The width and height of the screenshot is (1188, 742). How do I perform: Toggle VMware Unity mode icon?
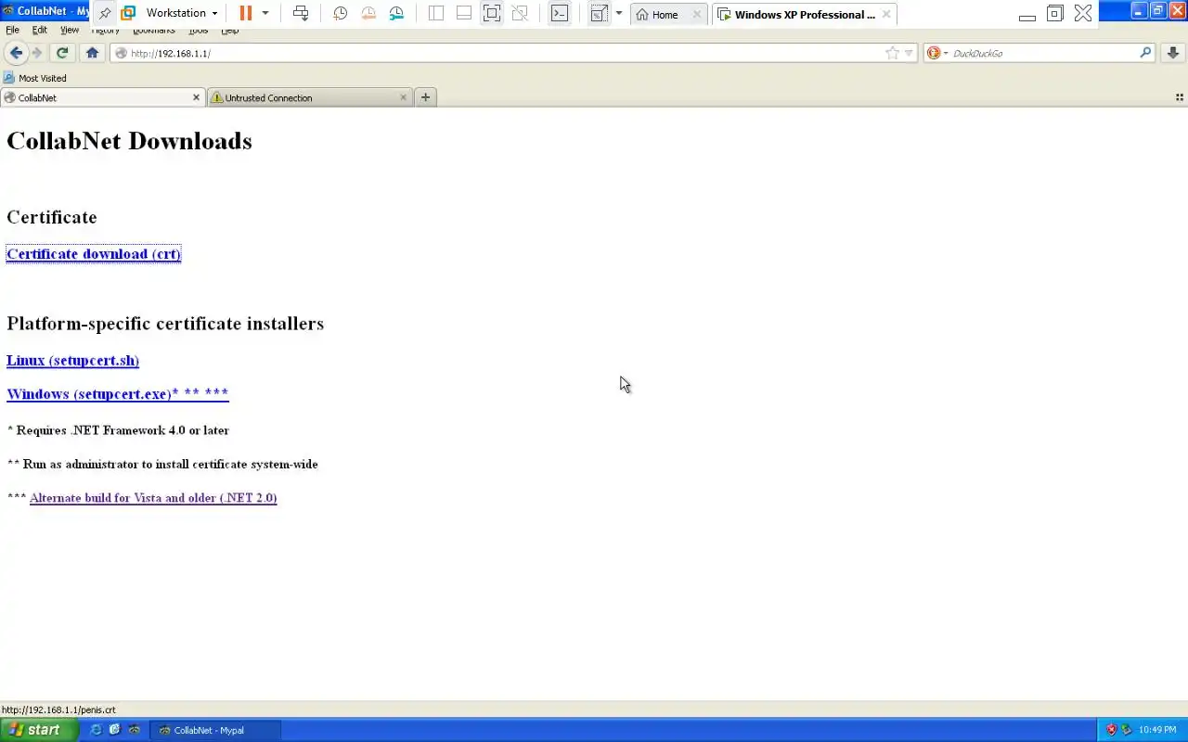pos(520,14)
